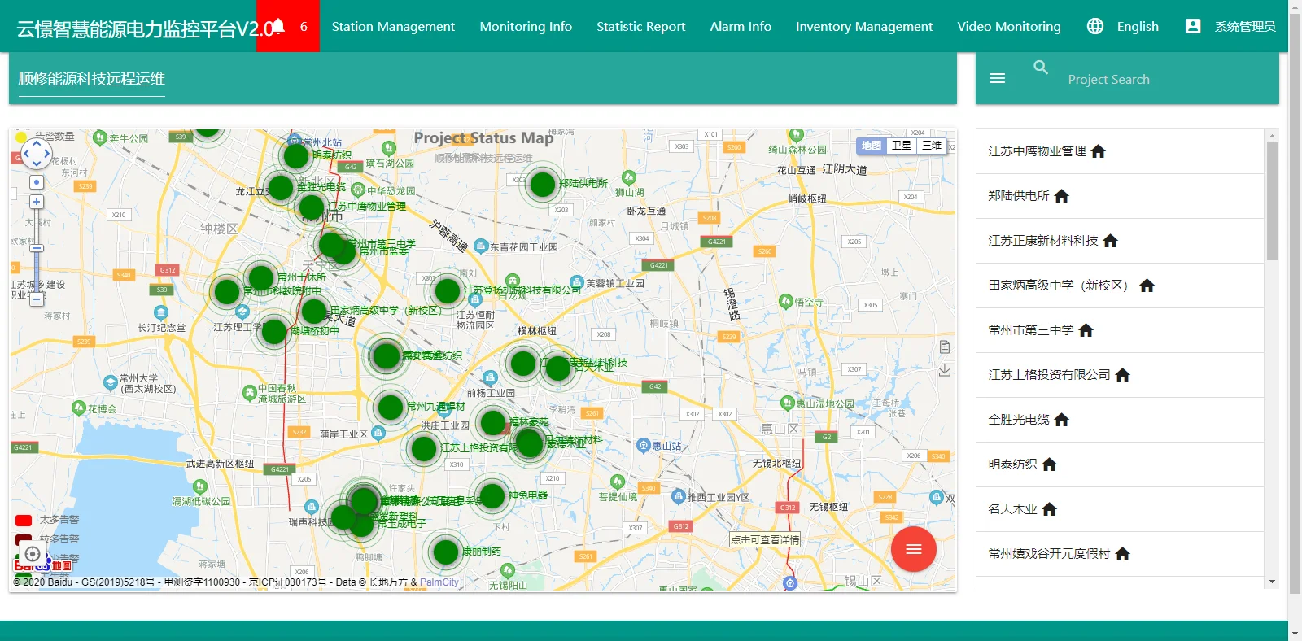Open the Station Management menu
Image resolution: width=1302 pixels, height=641 pixels.
pos(393,26)
